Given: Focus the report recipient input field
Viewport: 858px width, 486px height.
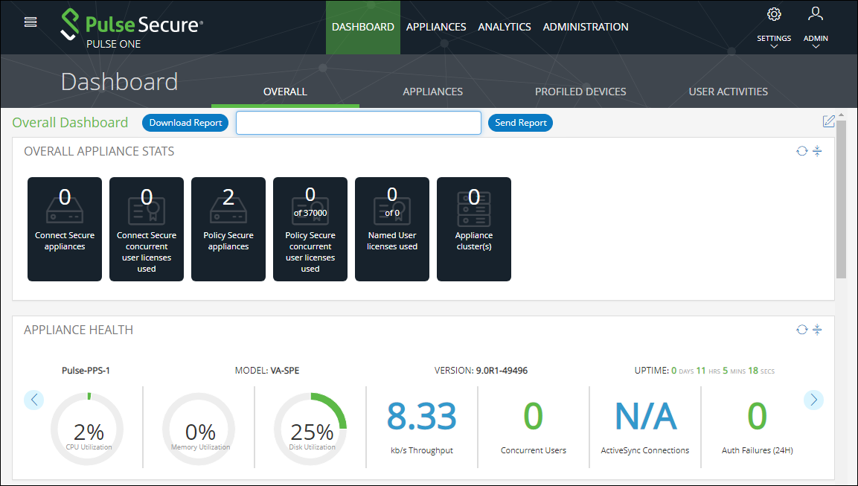Looking at the screenshot, I should (359, 123).
